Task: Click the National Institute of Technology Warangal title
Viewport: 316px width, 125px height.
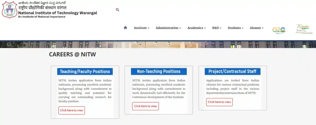Action: pos(58,13)
